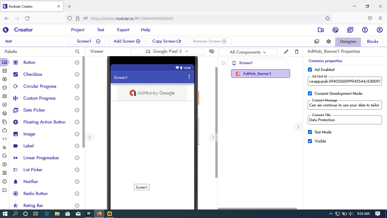Open the account profile icon
Image resolution: width=387 pixels, height=218 pixels.
click(x=380, y=30)
